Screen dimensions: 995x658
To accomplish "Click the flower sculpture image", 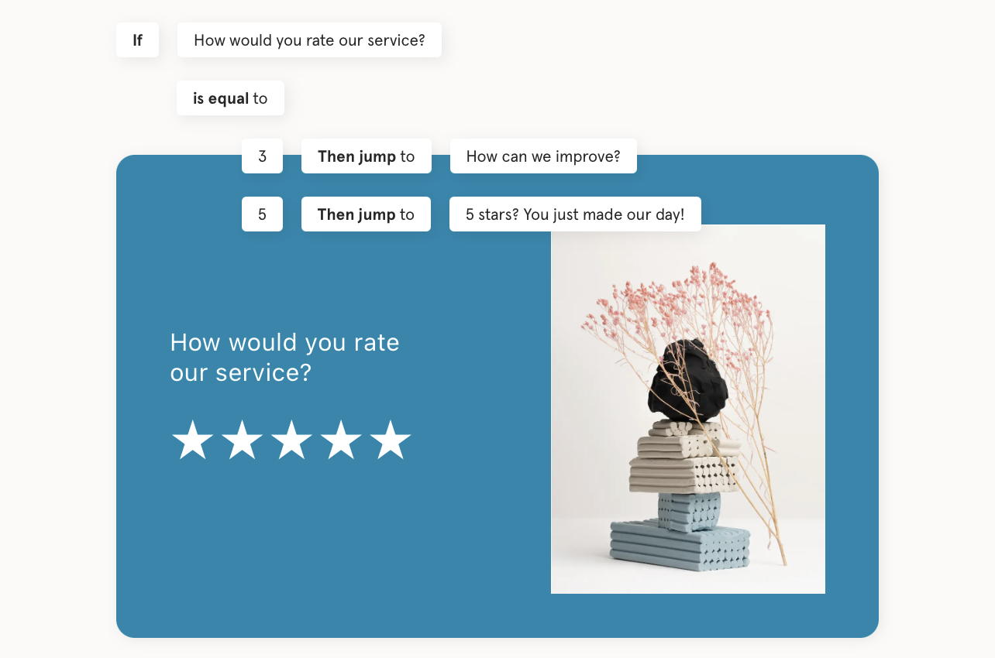I will click(688, 409).
